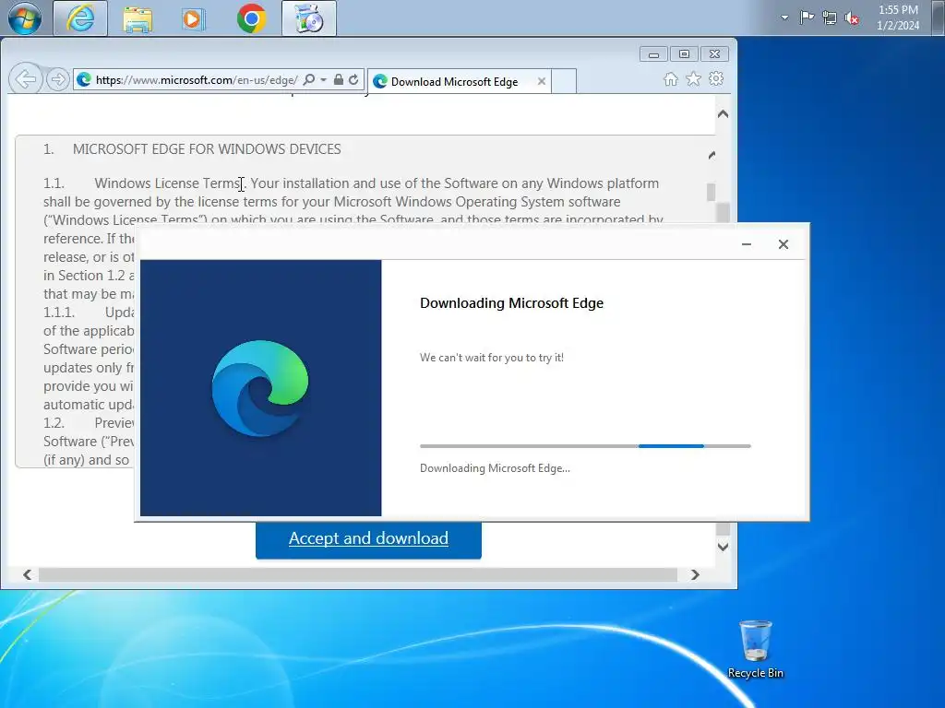
Task: Click the Accept and download button
Action: pyautogui.click(x=368, y=538)
